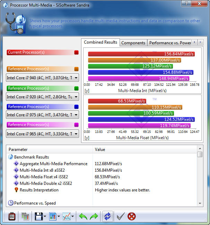The width and height of the screenshot is (210, 225).
Task: Toggle the green Reference Processor swatch
Action: 77,88
